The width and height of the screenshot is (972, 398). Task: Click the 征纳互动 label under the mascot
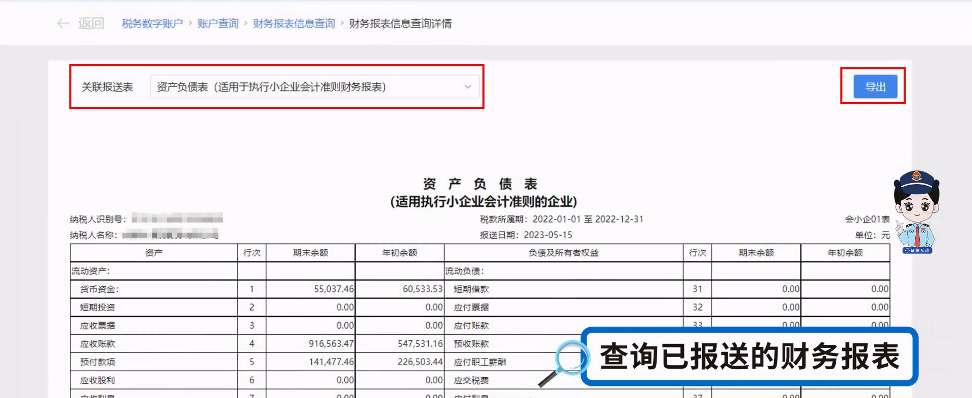(x=917, y=250)
